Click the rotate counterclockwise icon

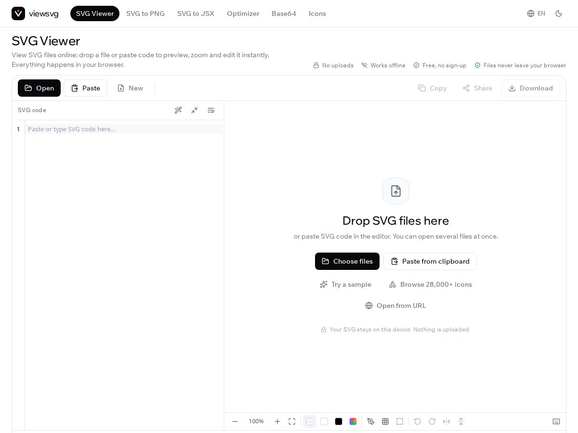418,421
